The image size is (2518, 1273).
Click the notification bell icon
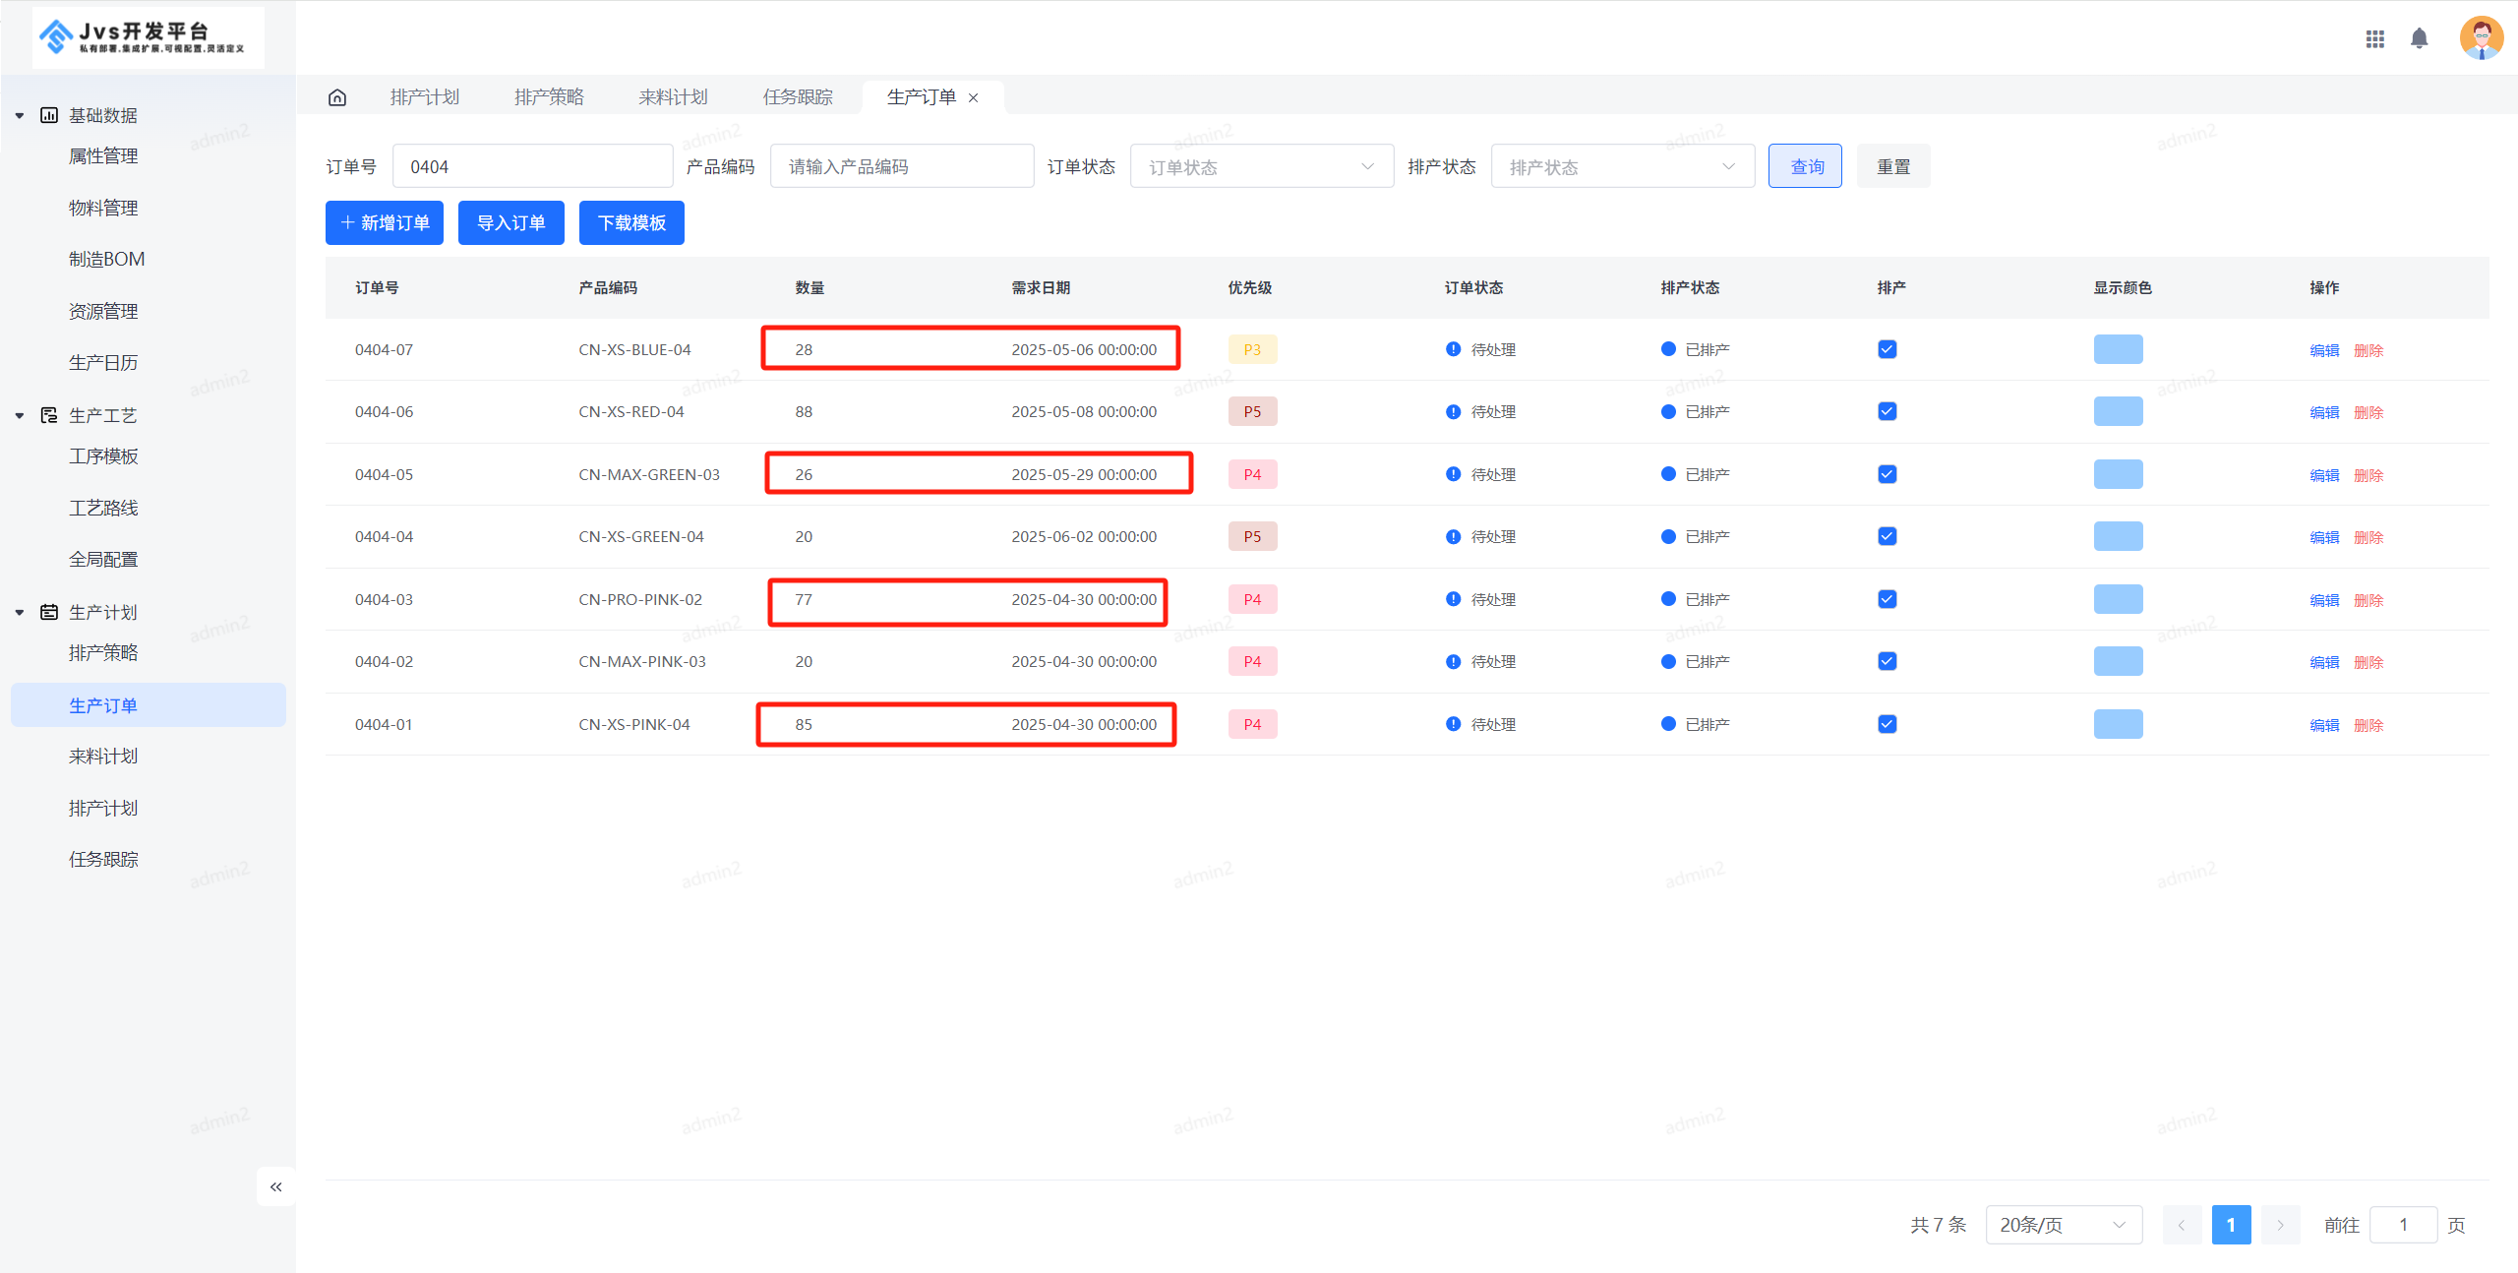click(2421, 38)
